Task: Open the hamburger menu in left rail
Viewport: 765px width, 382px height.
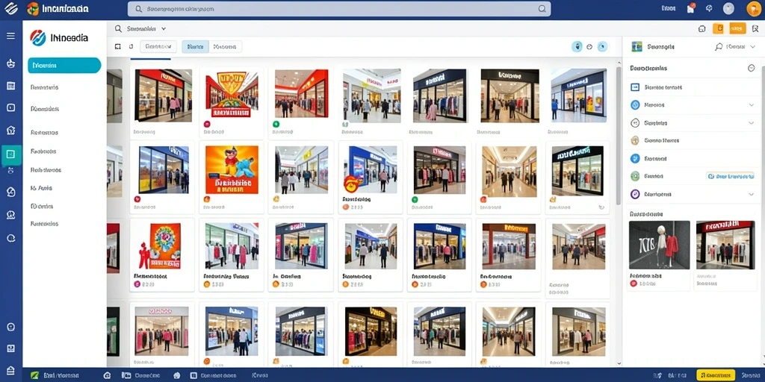Action: pyautogui.click(x=10, y=36)
